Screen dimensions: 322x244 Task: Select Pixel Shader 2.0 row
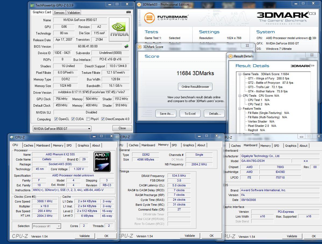[262, 126]
